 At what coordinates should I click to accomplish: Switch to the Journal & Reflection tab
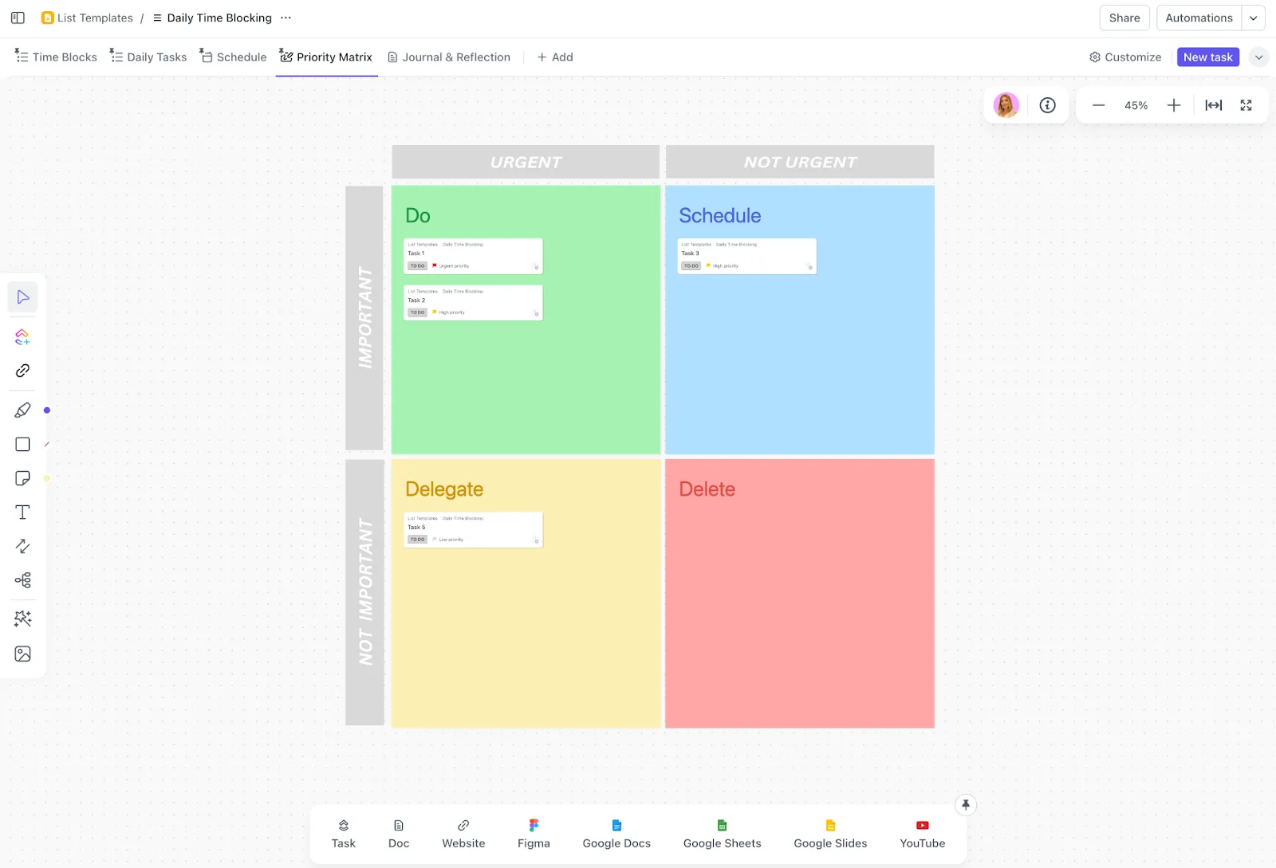click(x=449, y=57)
